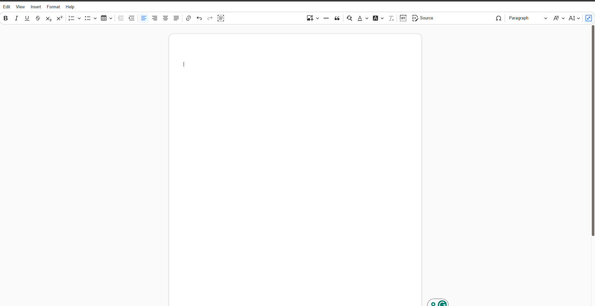
Task: Apply superscript formatting
Action: 59,18
